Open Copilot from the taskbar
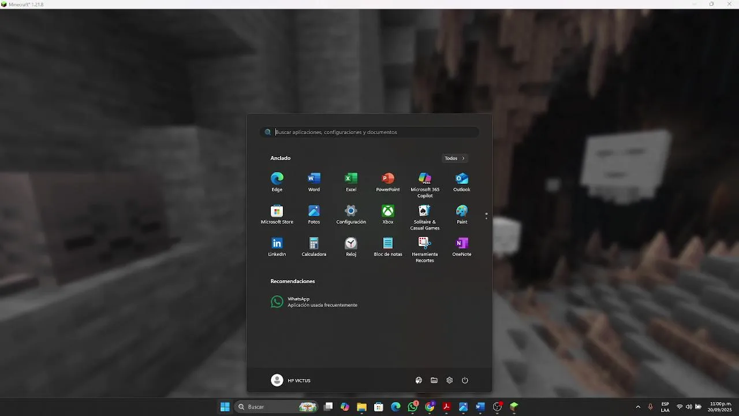The width and height of the screenshot is (739, 416). (x=345, y=407)
